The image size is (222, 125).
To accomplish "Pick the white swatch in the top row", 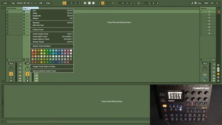I will [71, 50].
